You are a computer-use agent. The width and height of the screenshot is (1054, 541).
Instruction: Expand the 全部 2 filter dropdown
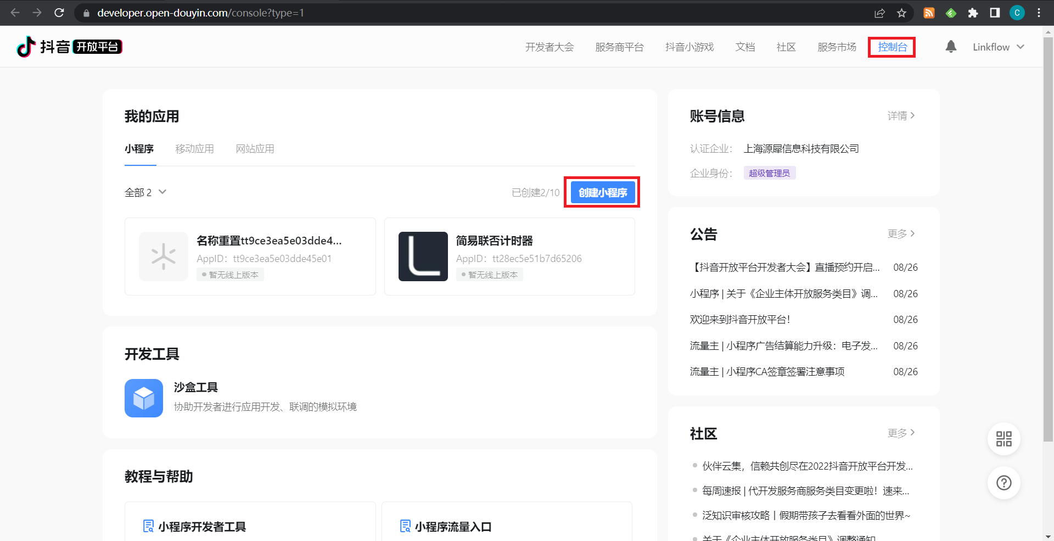pos(145,192)
